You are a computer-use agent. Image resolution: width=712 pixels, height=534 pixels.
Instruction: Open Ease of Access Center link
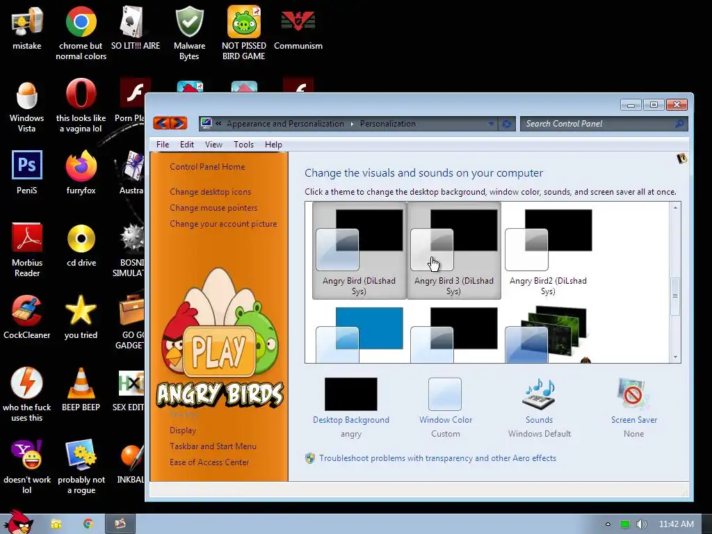pos(209,462)
